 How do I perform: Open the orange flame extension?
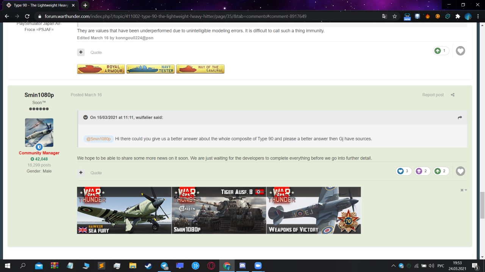tap(428, 16)
